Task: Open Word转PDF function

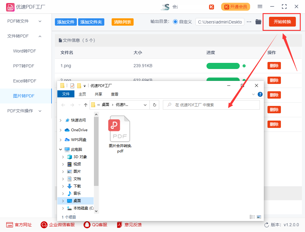Action: 24,51
